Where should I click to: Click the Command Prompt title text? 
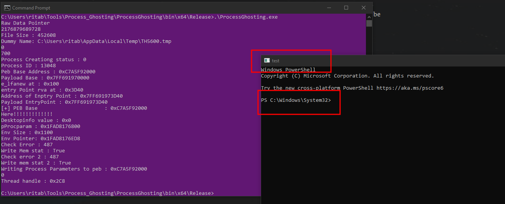pos(31,8)
